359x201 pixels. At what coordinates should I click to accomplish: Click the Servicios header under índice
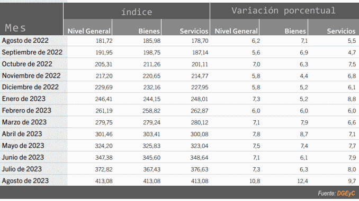click(x=194, y=31)
